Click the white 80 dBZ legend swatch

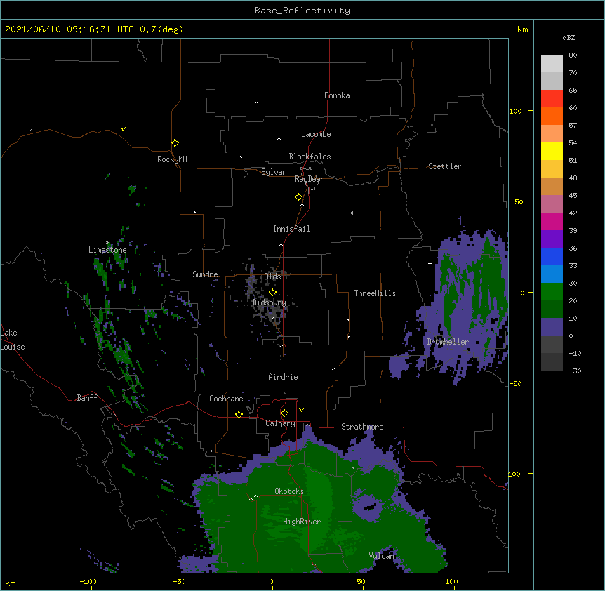click(x=552, y=64)
